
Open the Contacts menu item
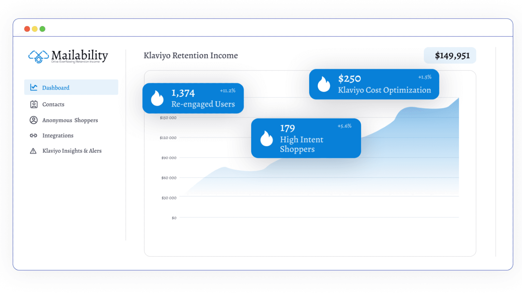point(53,105)
